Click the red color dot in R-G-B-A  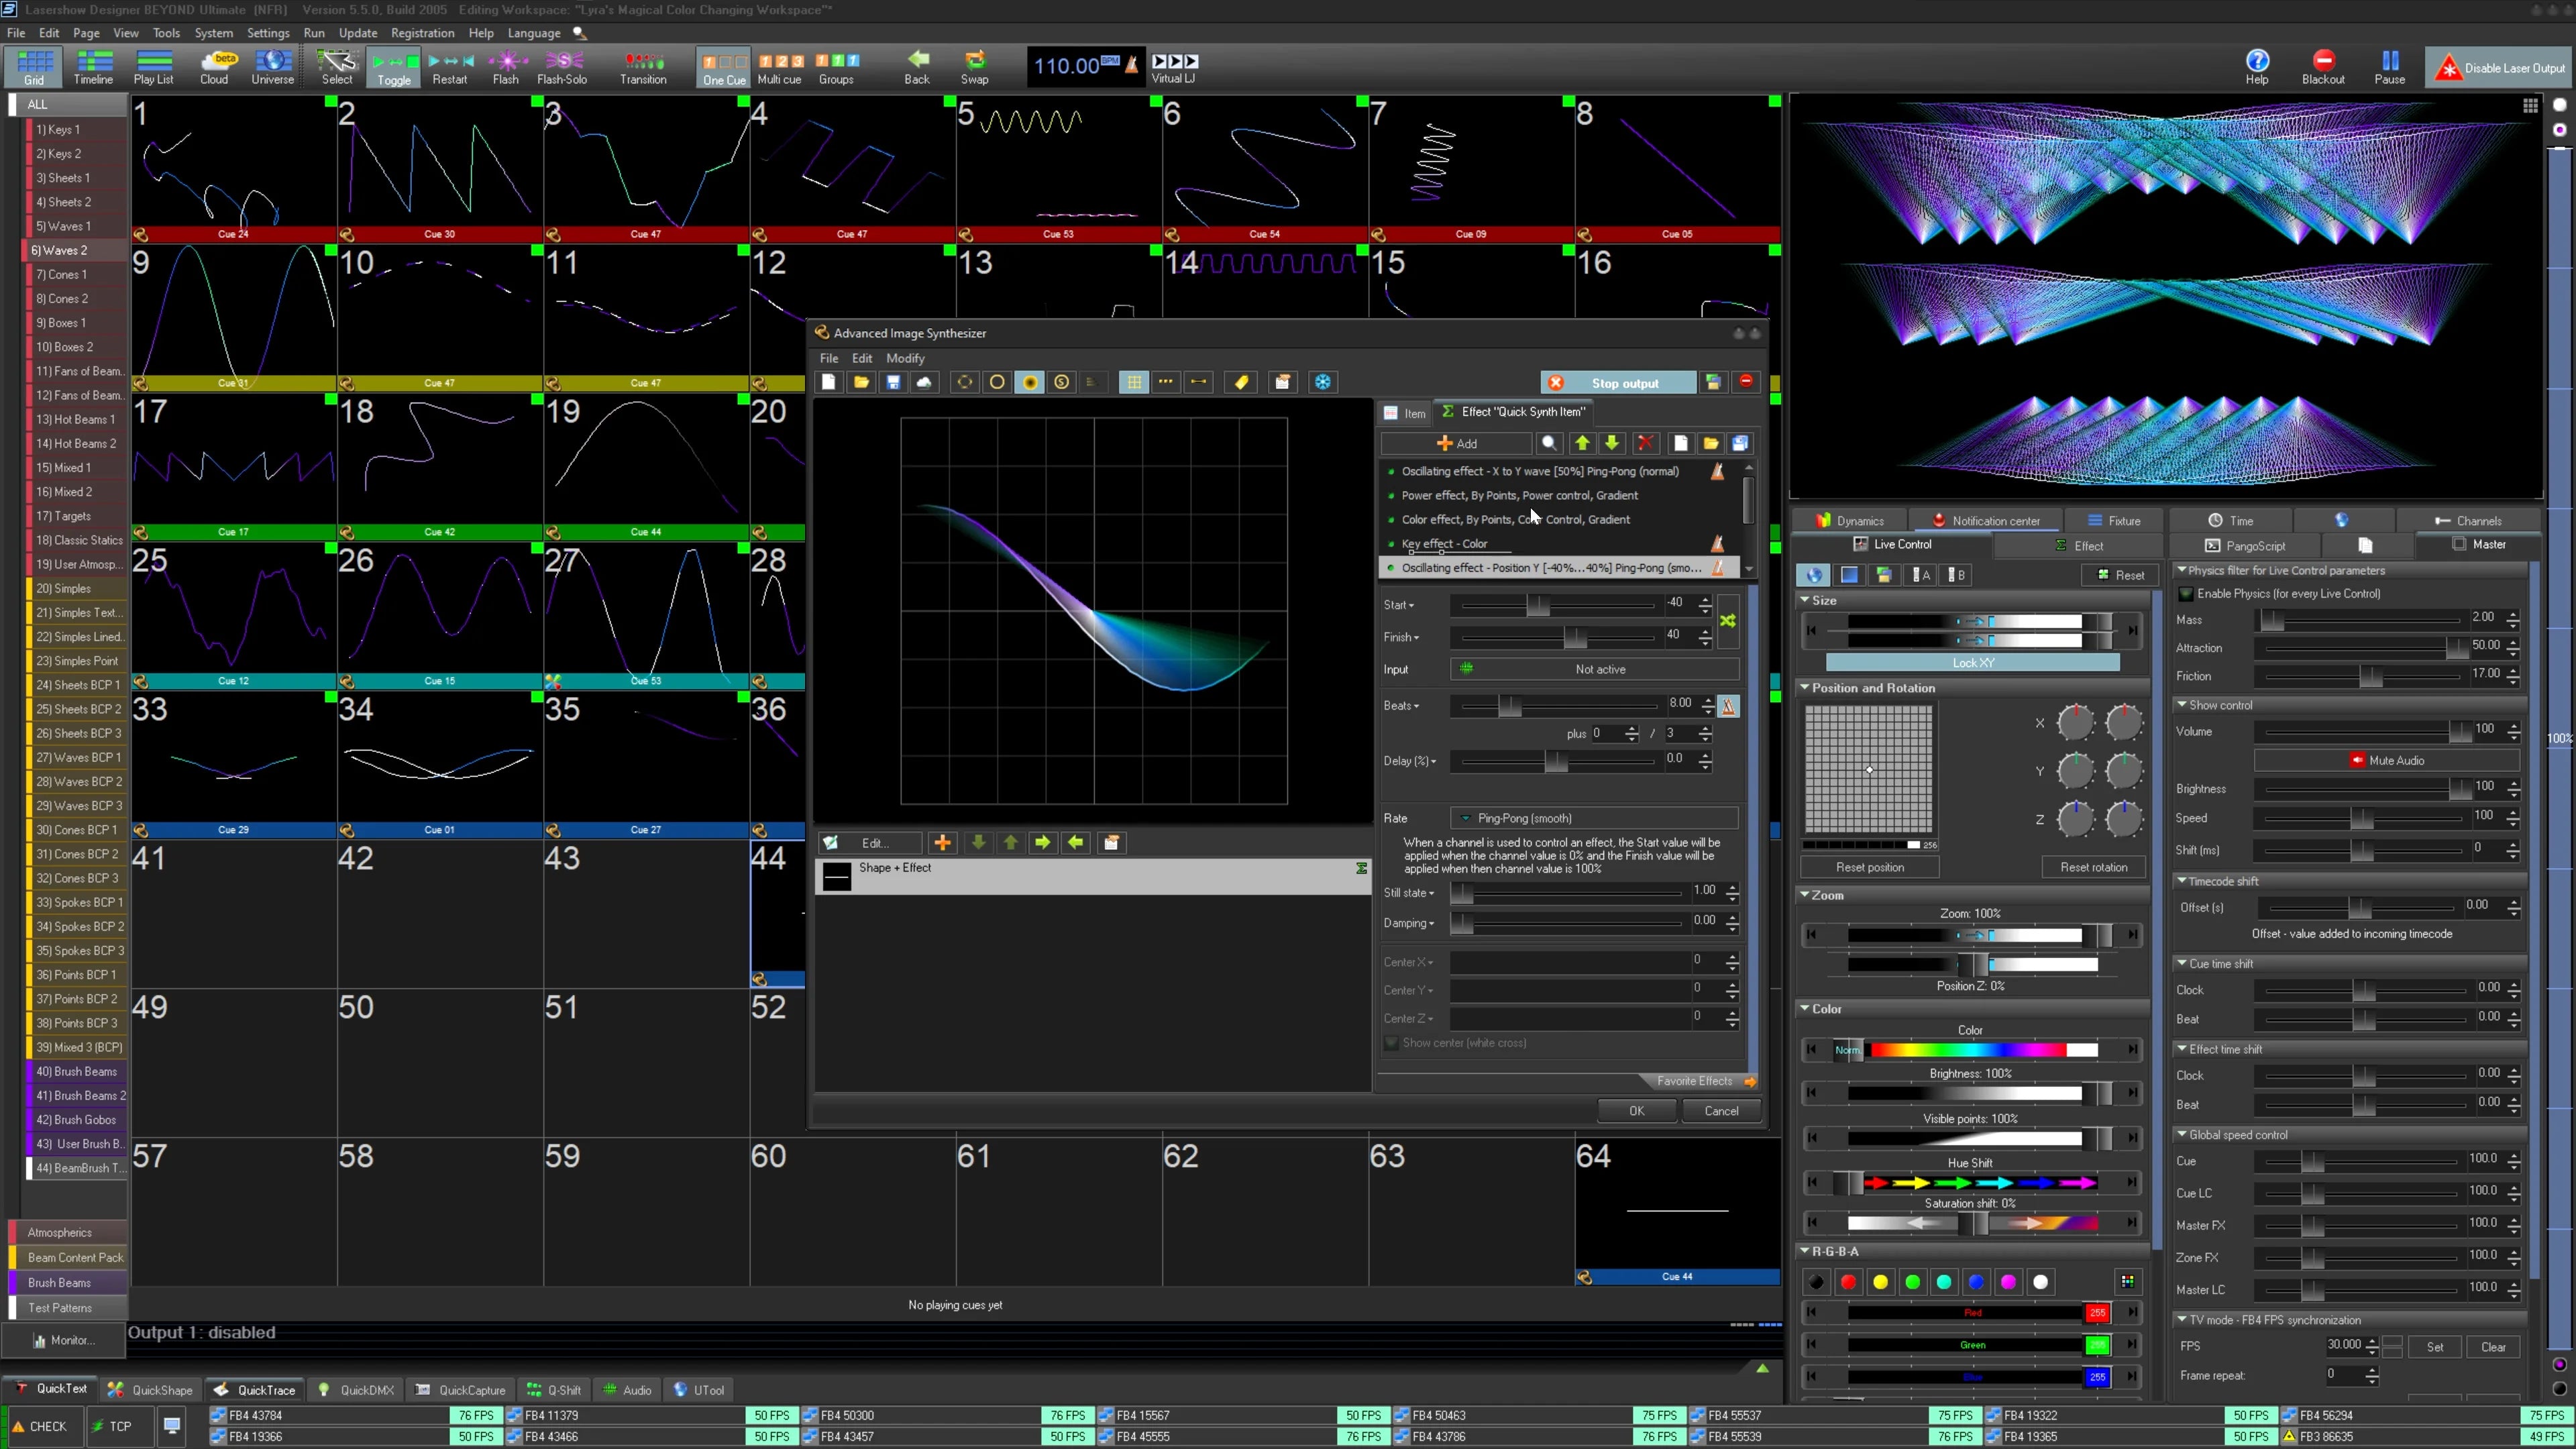[x=1848, y=1282]
